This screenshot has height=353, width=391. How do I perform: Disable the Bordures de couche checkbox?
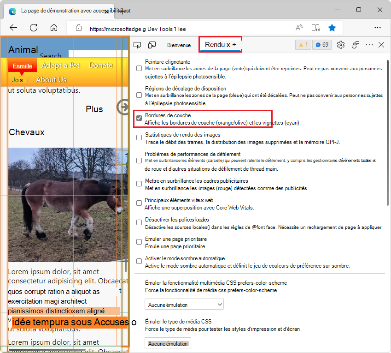(139, 118)
